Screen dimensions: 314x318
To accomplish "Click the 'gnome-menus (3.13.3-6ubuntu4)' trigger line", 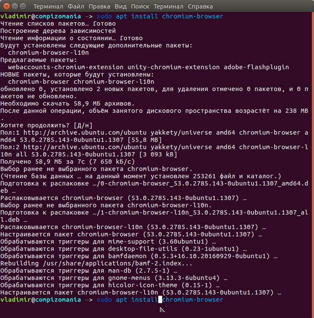I will coord(114,278).
